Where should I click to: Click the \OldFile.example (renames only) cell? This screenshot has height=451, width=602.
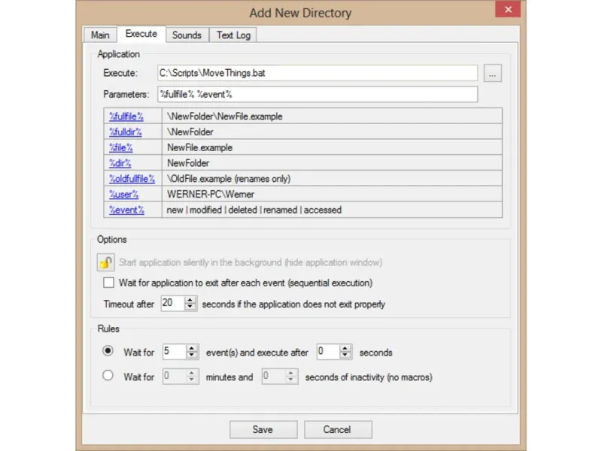pyautogui.click(x=332, y=179)
